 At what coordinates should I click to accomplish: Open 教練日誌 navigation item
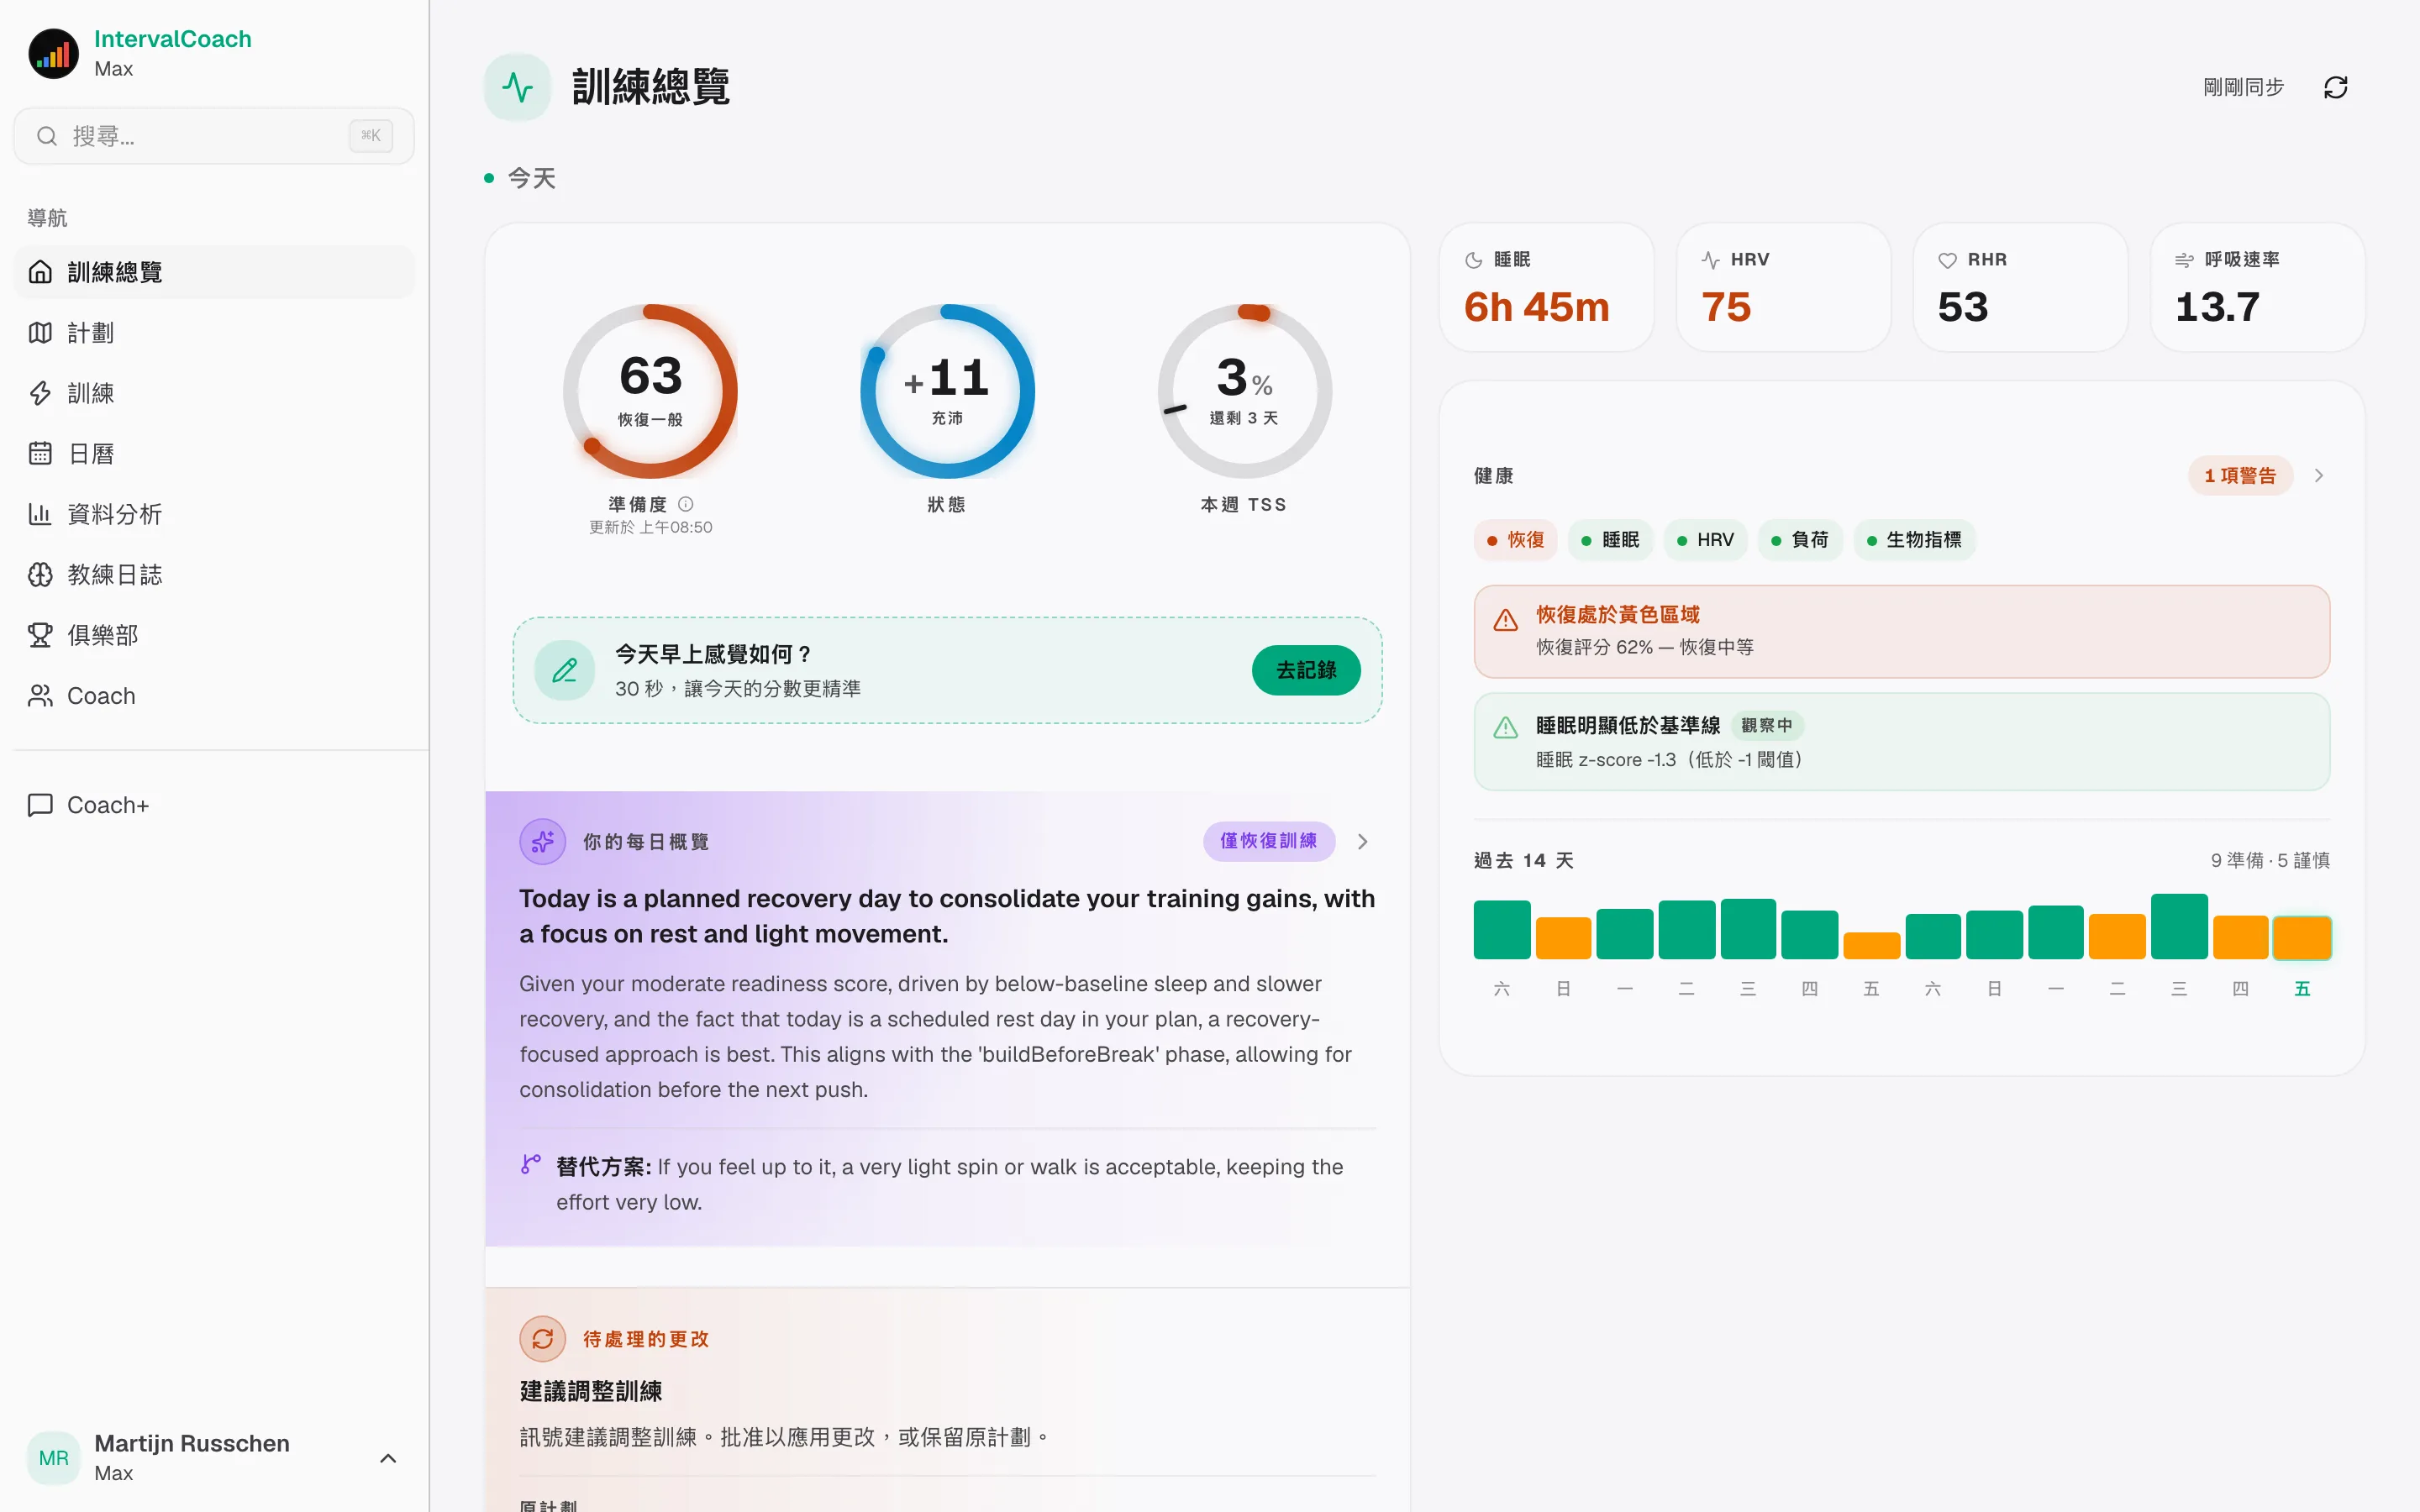click(x=214, y=575)
